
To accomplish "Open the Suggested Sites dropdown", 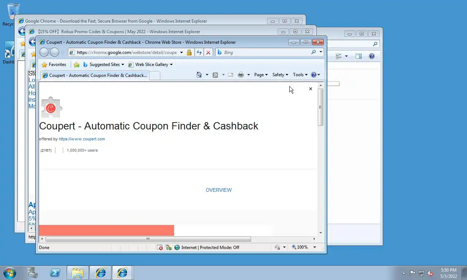I will point(104,65).
